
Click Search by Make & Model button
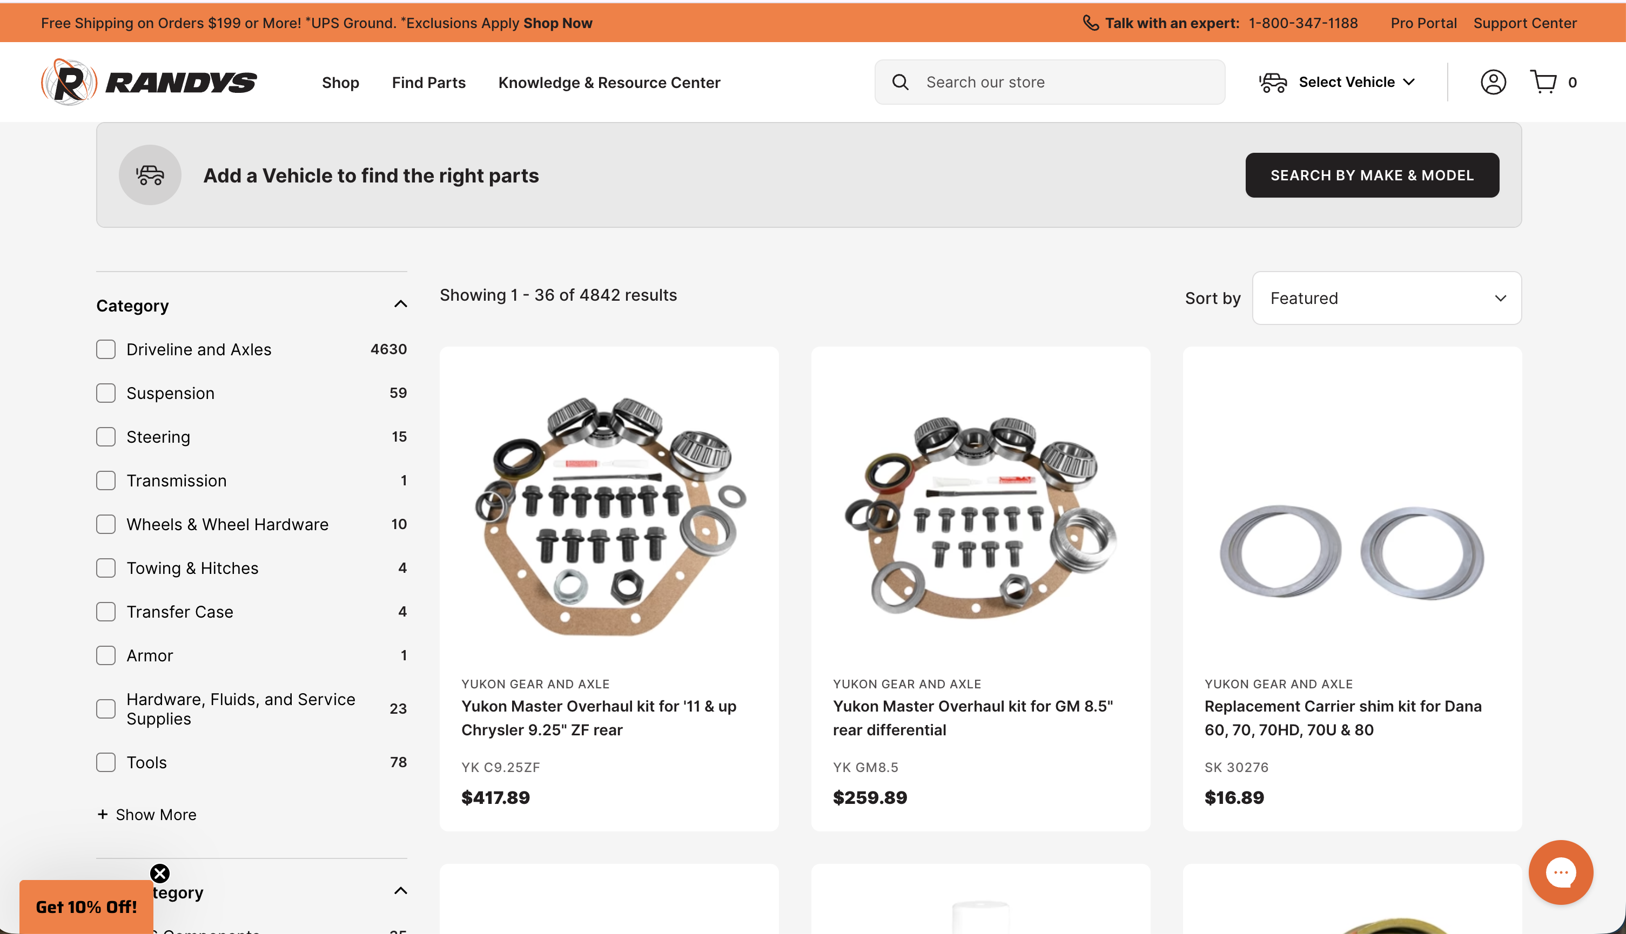click(1371, 175)
